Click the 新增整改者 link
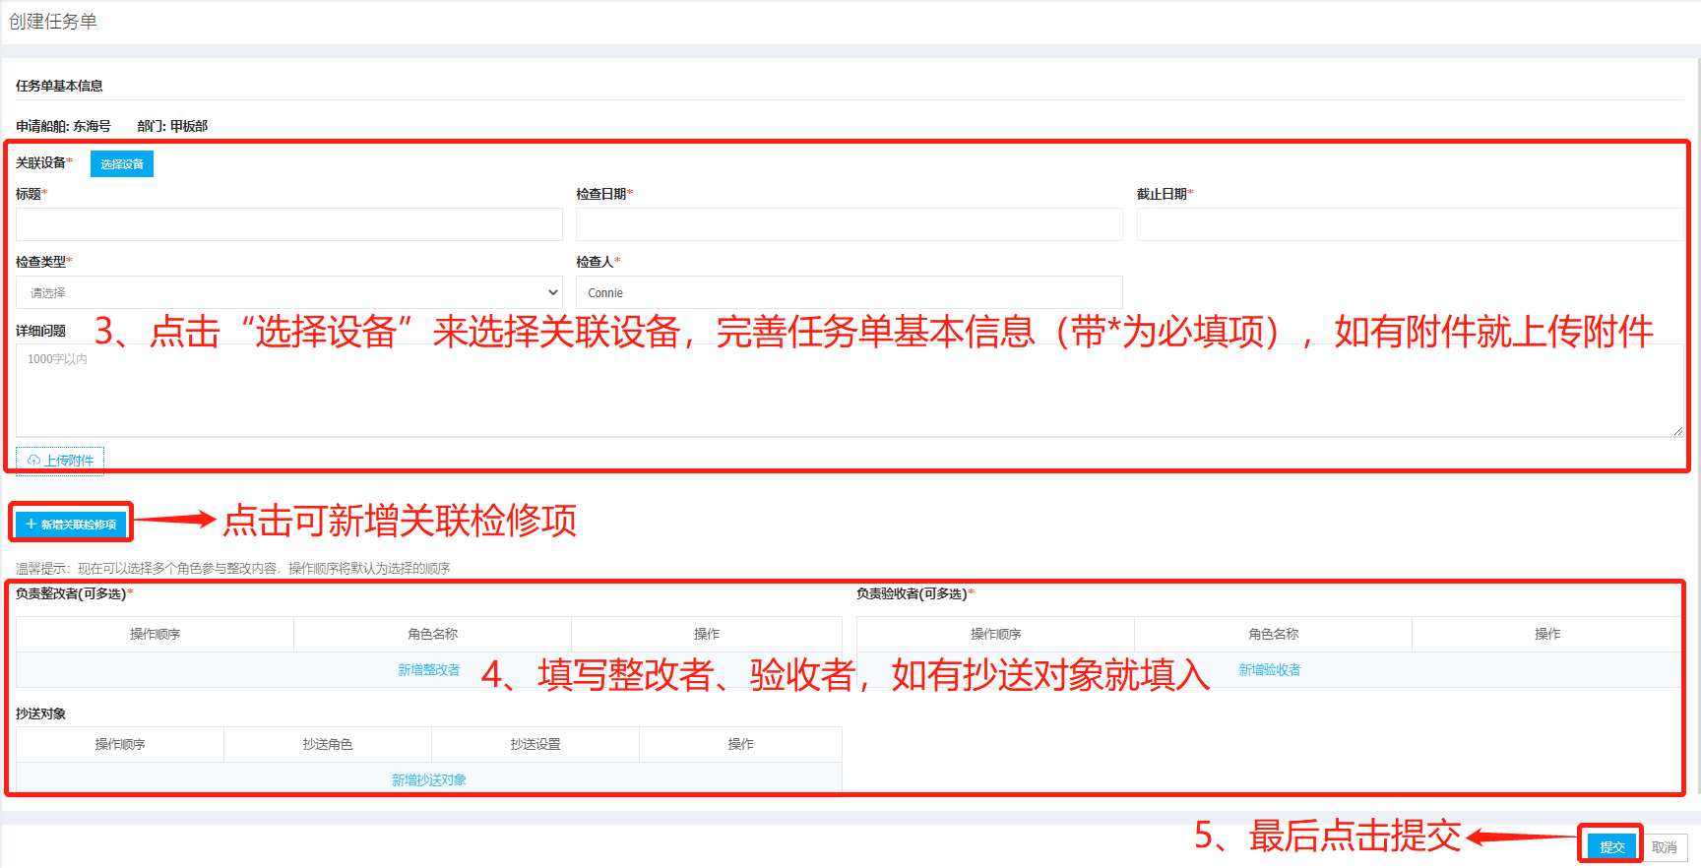The width and height of the screenshot is (1701, 868). [x=429, y=670]
